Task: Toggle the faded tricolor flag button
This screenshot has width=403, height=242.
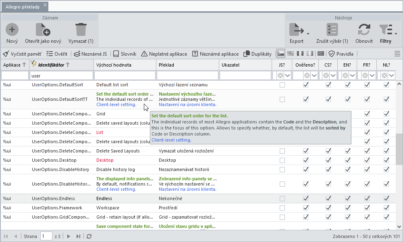Action: pyautogui.click(x=310, y=54)
